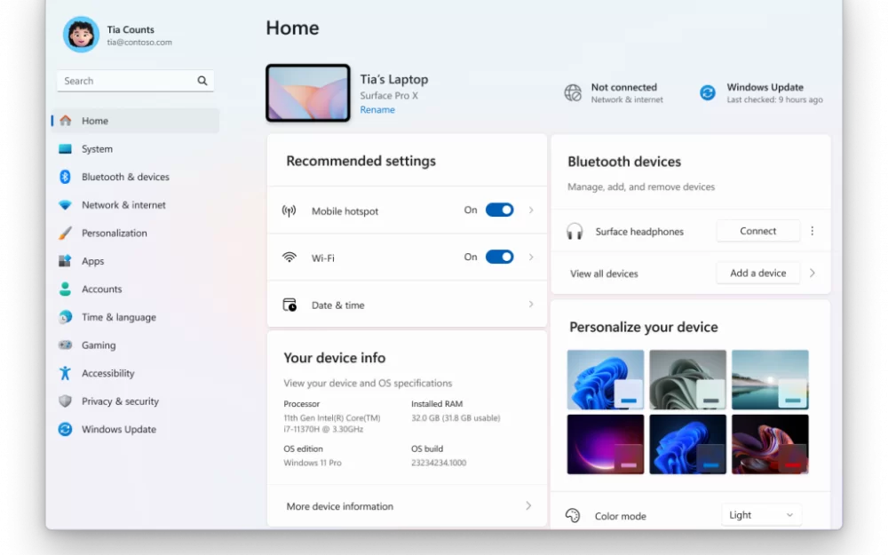Click the Rename link
The width and height of the screenshot is (888, 555).
click(377, 110)
